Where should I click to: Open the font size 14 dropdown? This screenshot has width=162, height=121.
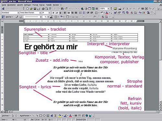pos(49,13)
